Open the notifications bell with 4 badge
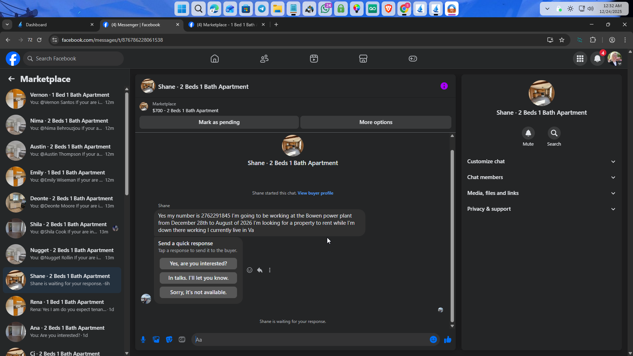 [597, 59]
